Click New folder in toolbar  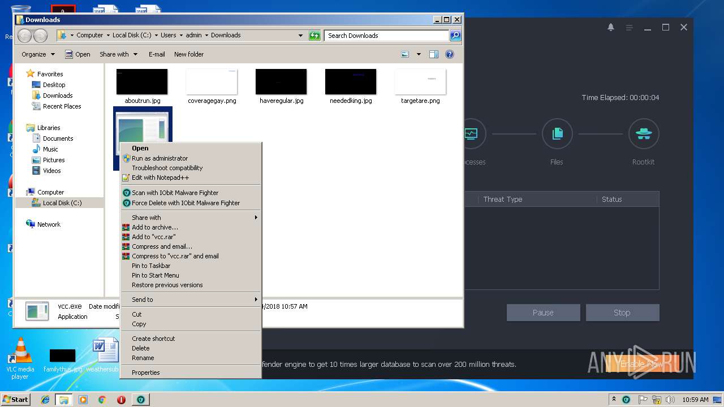(189, 54)
